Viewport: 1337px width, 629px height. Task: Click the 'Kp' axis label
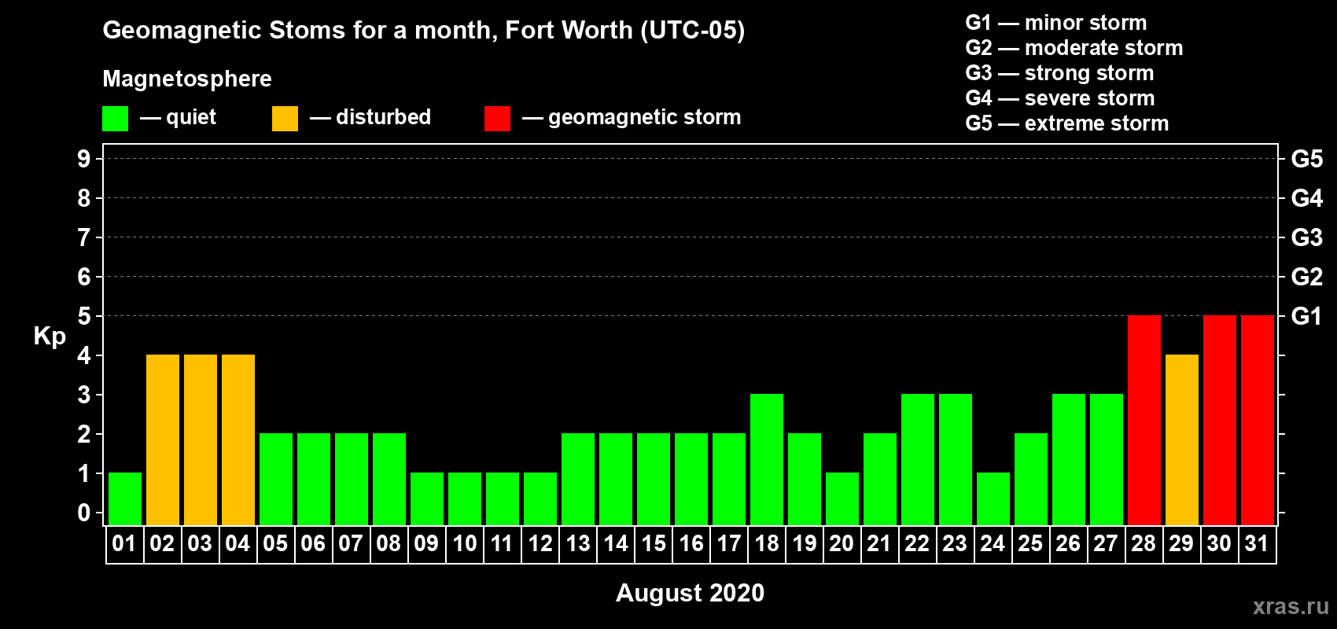point(50,336)
